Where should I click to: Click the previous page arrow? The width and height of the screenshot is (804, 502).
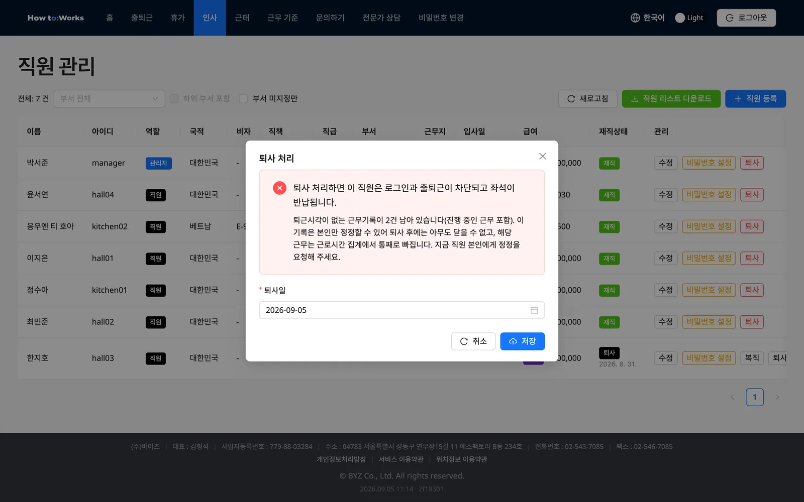(x=732, y=397)
